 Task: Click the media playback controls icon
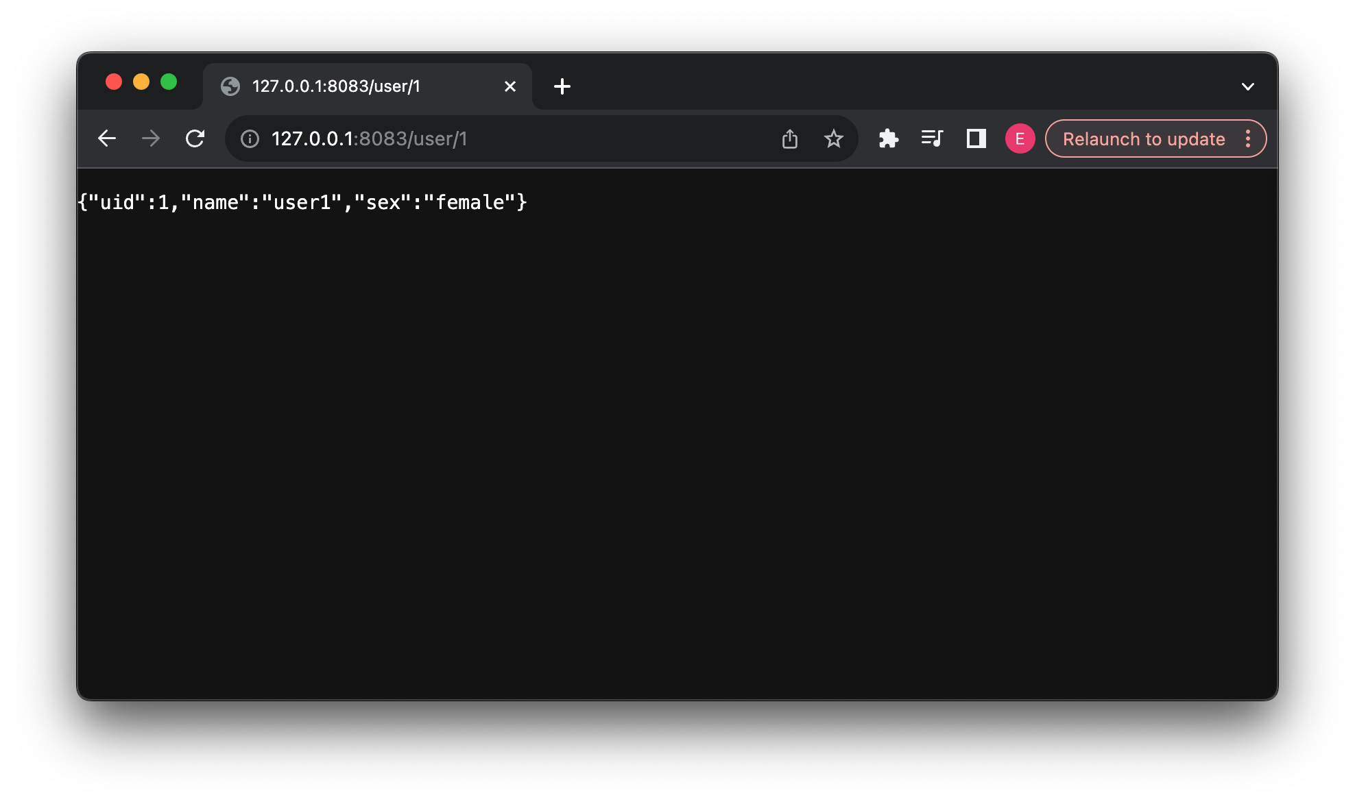point(933,138)
